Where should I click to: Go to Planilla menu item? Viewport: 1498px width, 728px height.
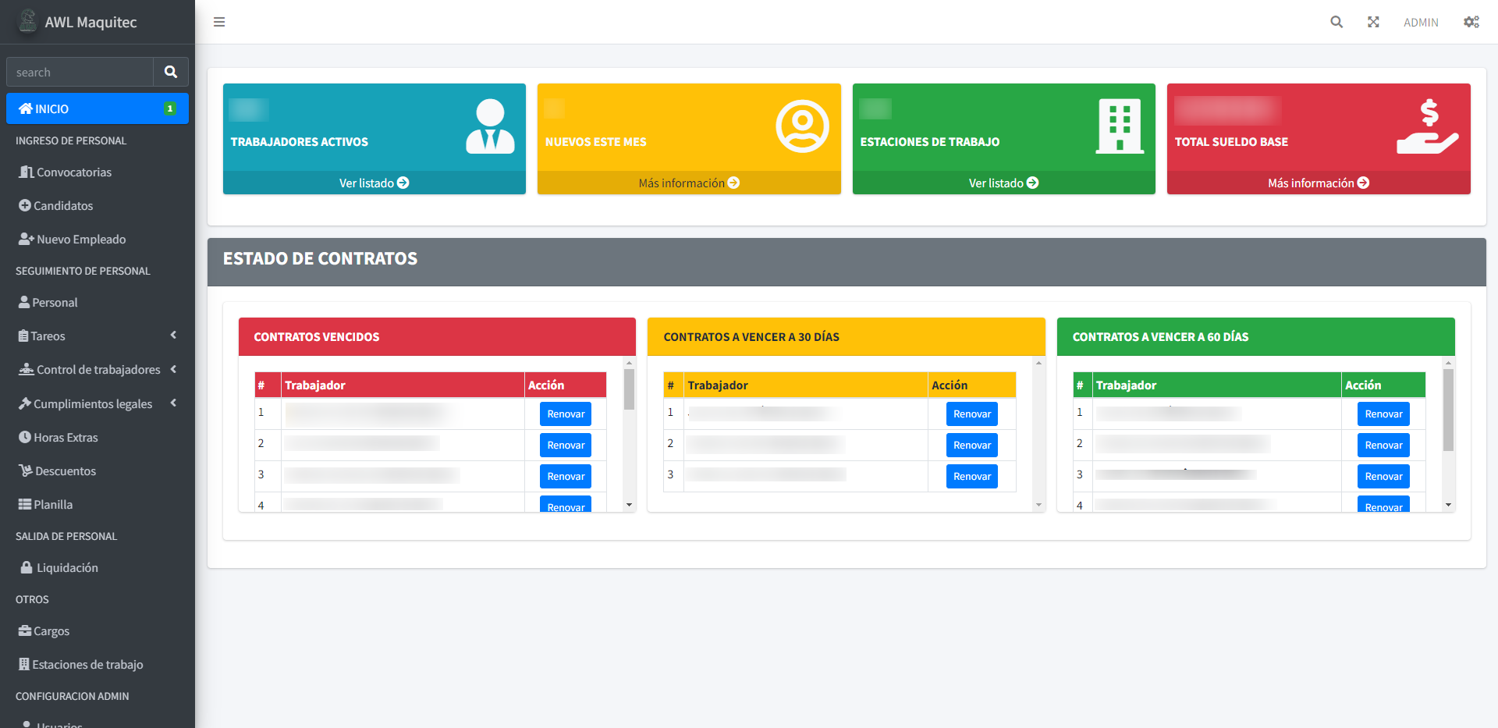coord(53,505)
